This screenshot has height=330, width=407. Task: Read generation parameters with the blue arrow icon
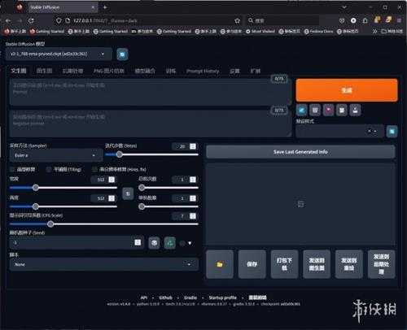click(301, 110)
